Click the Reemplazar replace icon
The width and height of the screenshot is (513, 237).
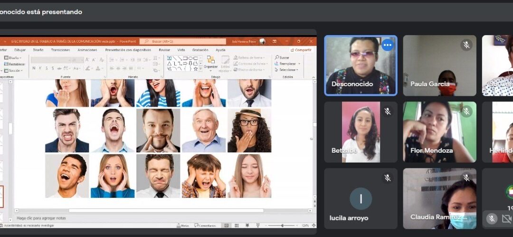277,64
